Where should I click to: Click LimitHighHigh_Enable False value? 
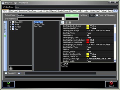(x=89, y=38)
